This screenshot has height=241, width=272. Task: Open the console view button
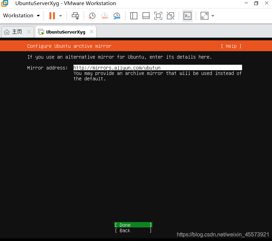point(188,16)
